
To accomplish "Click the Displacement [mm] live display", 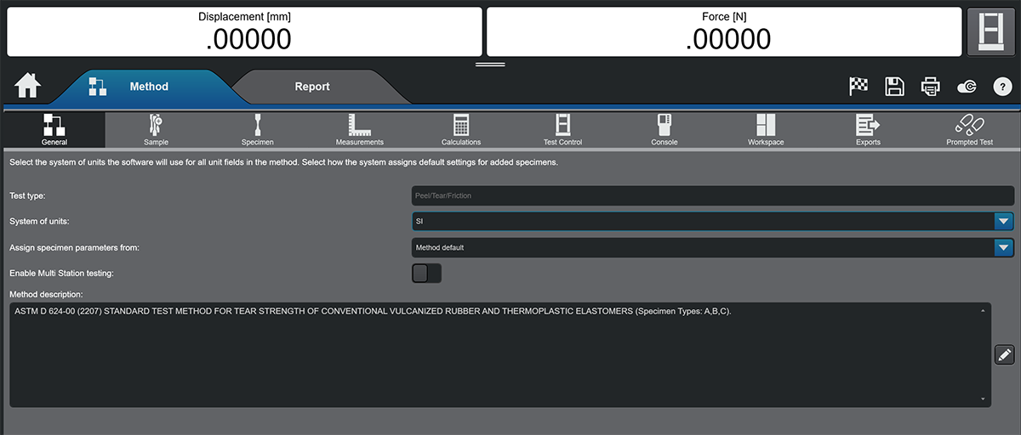I will (x=245, y=32).
